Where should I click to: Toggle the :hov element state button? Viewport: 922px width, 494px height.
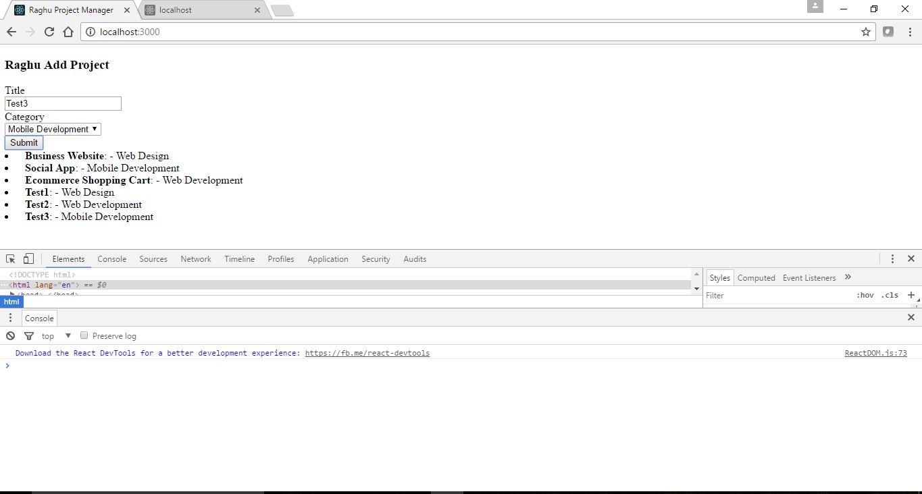click(865, 295)
